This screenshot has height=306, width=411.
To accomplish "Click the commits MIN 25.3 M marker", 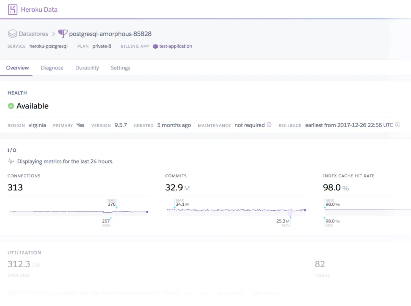I will coord(290,217).
